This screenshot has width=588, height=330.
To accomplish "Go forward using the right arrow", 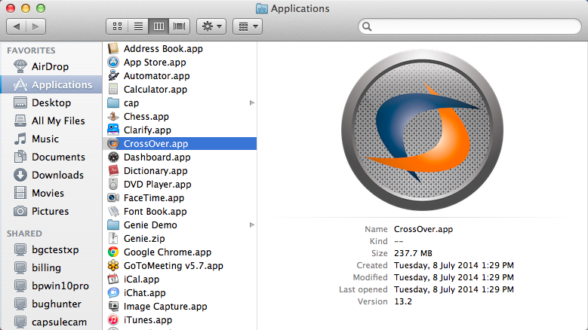I will pyautogui.click(x=36, y=26).
